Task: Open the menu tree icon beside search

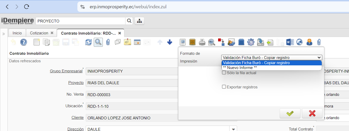Action: (x=139, y=21)
